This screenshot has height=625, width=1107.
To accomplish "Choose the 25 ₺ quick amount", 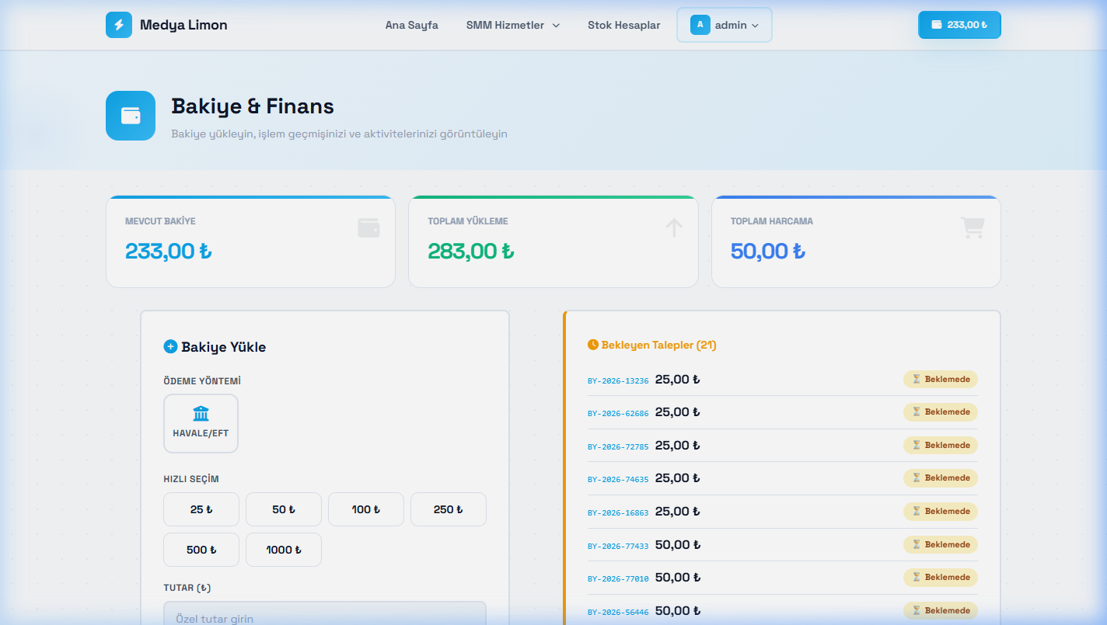I will [x=201, y=509].
